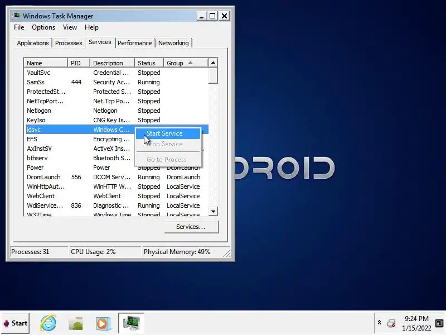
Task: Open the Help menu
Action: tap(91, 27)
